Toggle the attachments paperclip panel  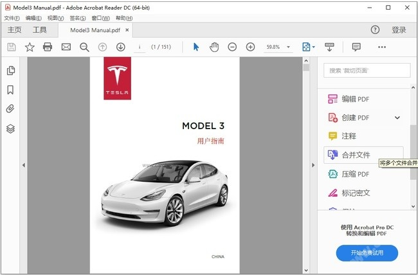coord(10,109)
